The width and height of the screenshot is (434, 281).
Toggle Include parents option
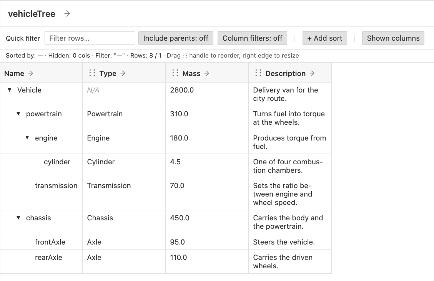click(x=176, y=38)
